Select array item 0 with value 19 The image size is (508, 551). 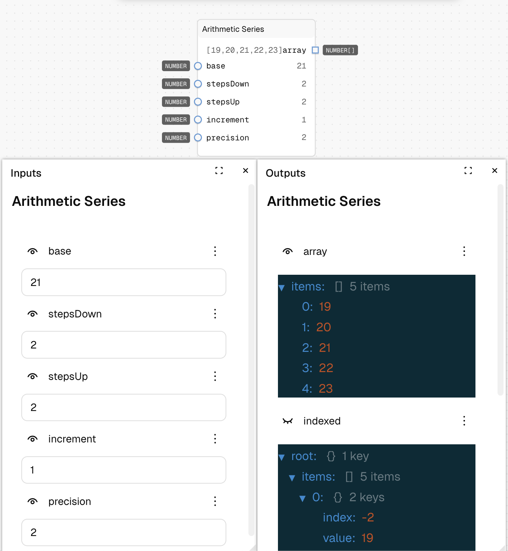(x=316, y=307)
